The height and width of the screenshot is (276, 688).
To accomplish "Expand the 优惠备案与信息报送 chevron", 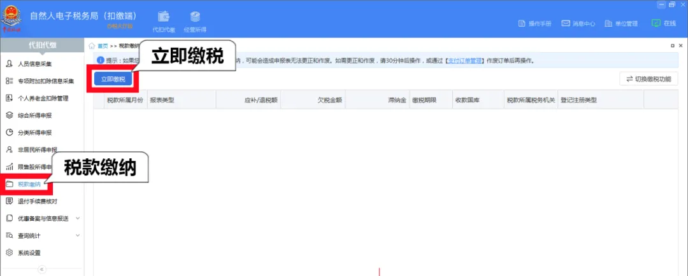I will click(x=78, y=218).
